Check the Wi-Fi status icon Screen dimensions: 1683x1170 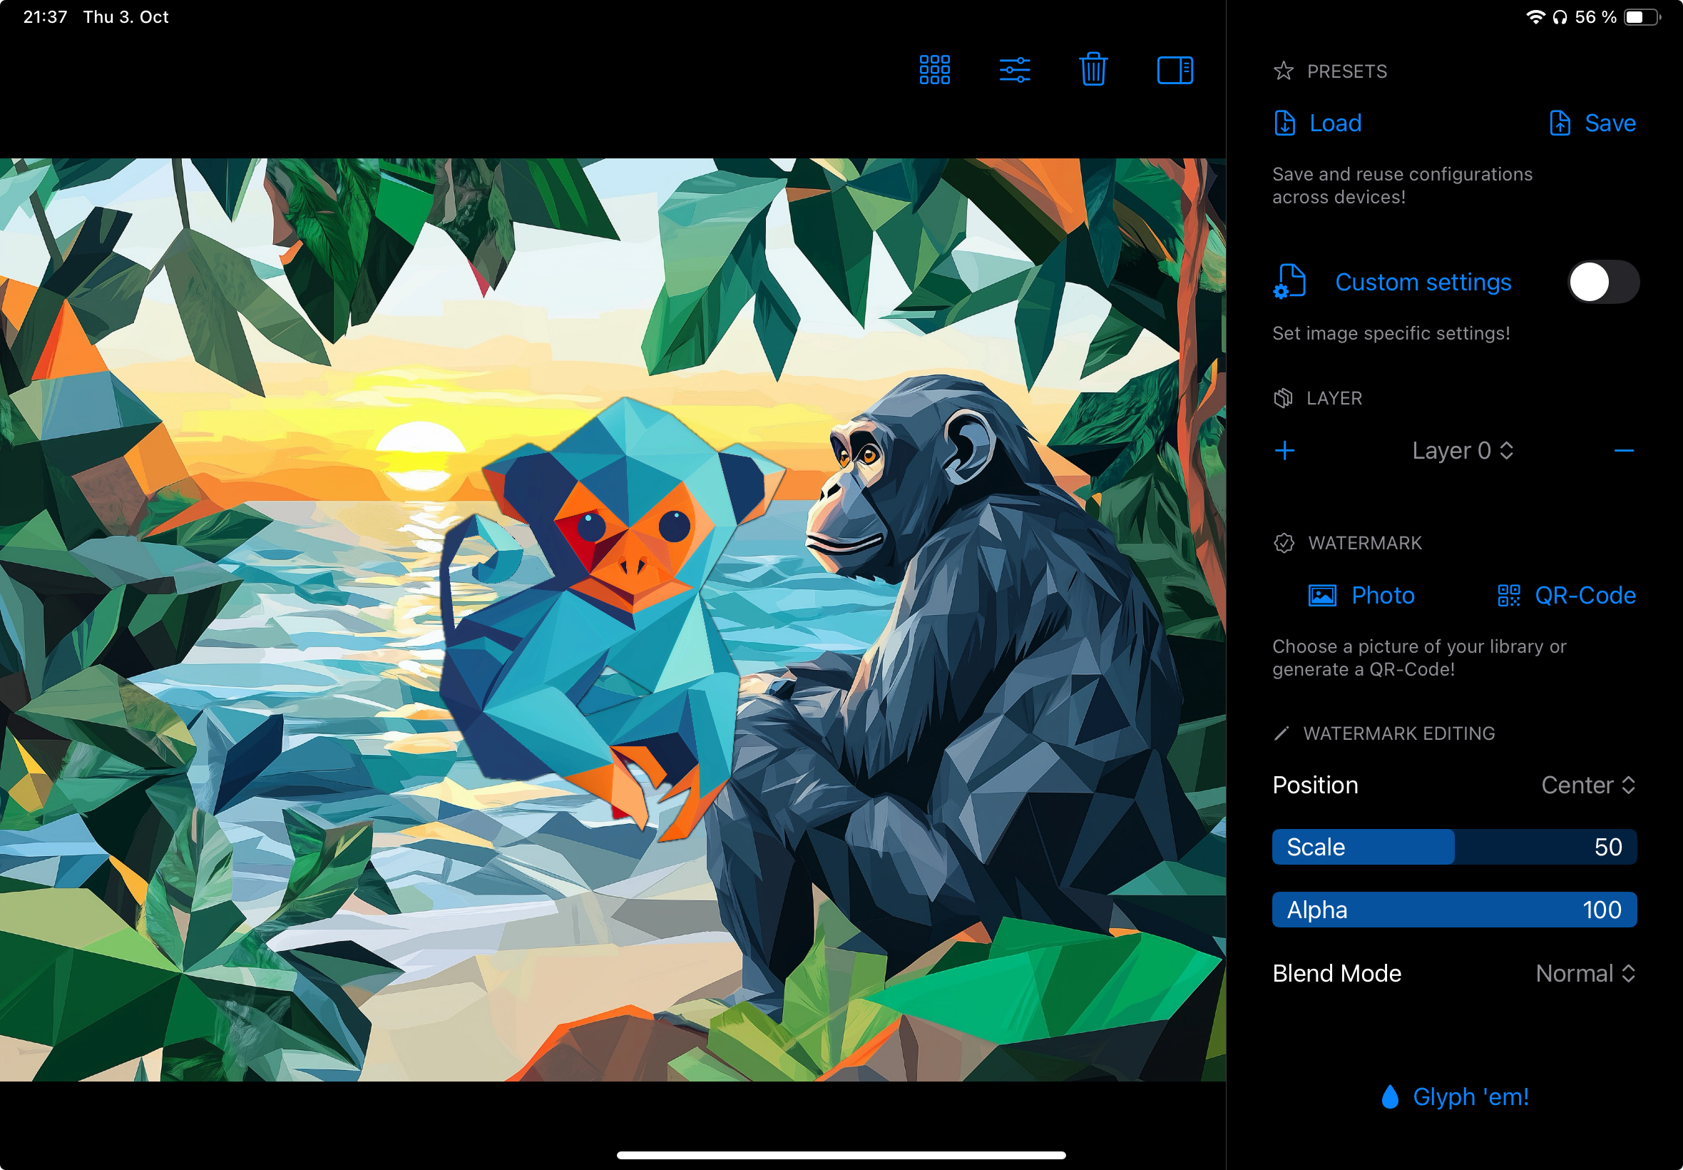tap(1535, 17)
